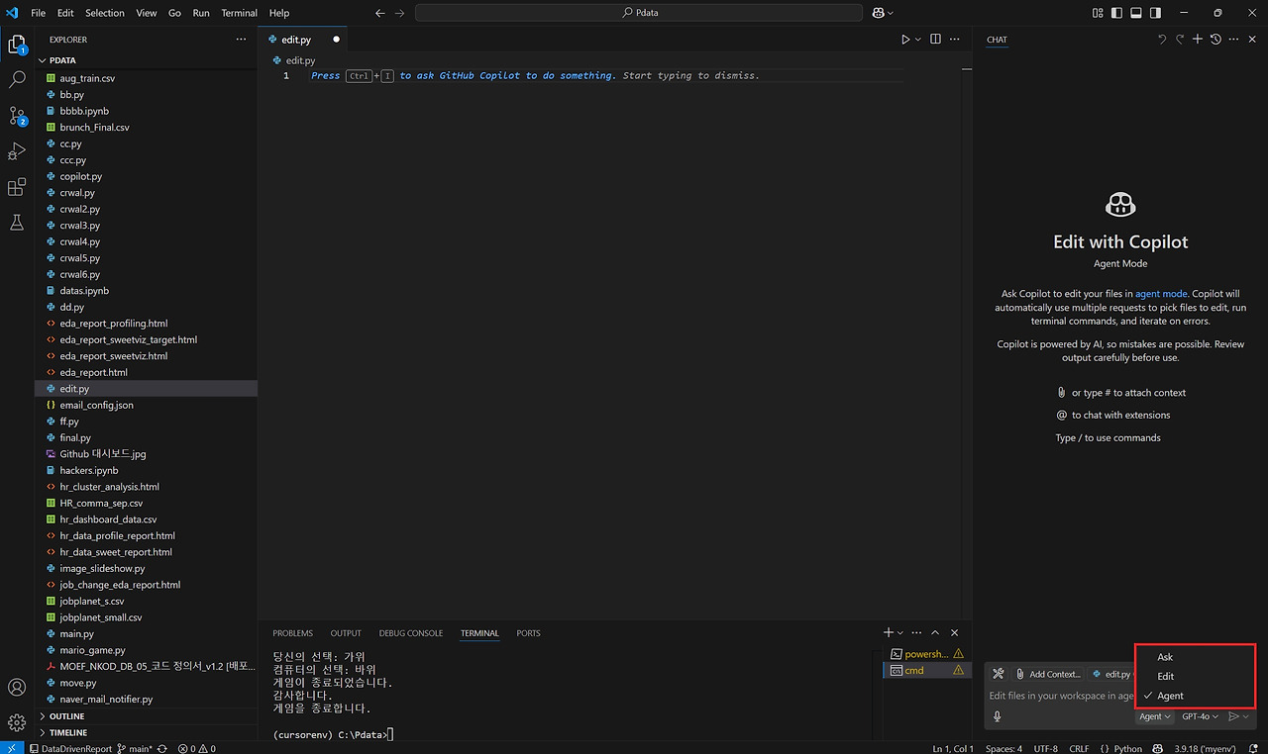
Task: Open the Extensions view
Action: [x=16, y=187]
